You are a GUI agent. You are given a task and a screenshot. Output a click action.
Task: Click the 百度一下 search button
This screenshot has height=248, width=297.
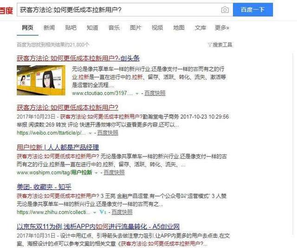(x=253, y=10)
